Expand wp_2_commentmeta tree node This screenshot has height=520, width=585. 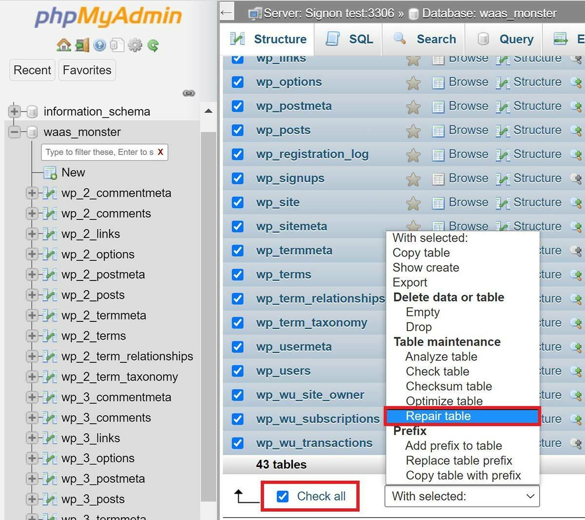(x=32, y=193)
